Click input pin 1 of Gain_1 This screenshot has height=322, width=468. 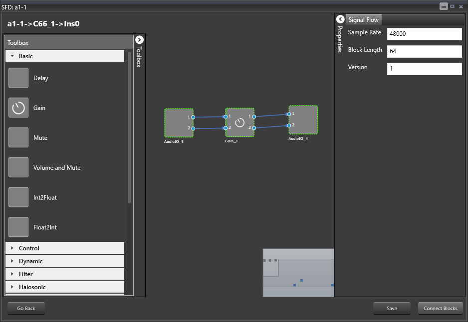tap(226, 116)
